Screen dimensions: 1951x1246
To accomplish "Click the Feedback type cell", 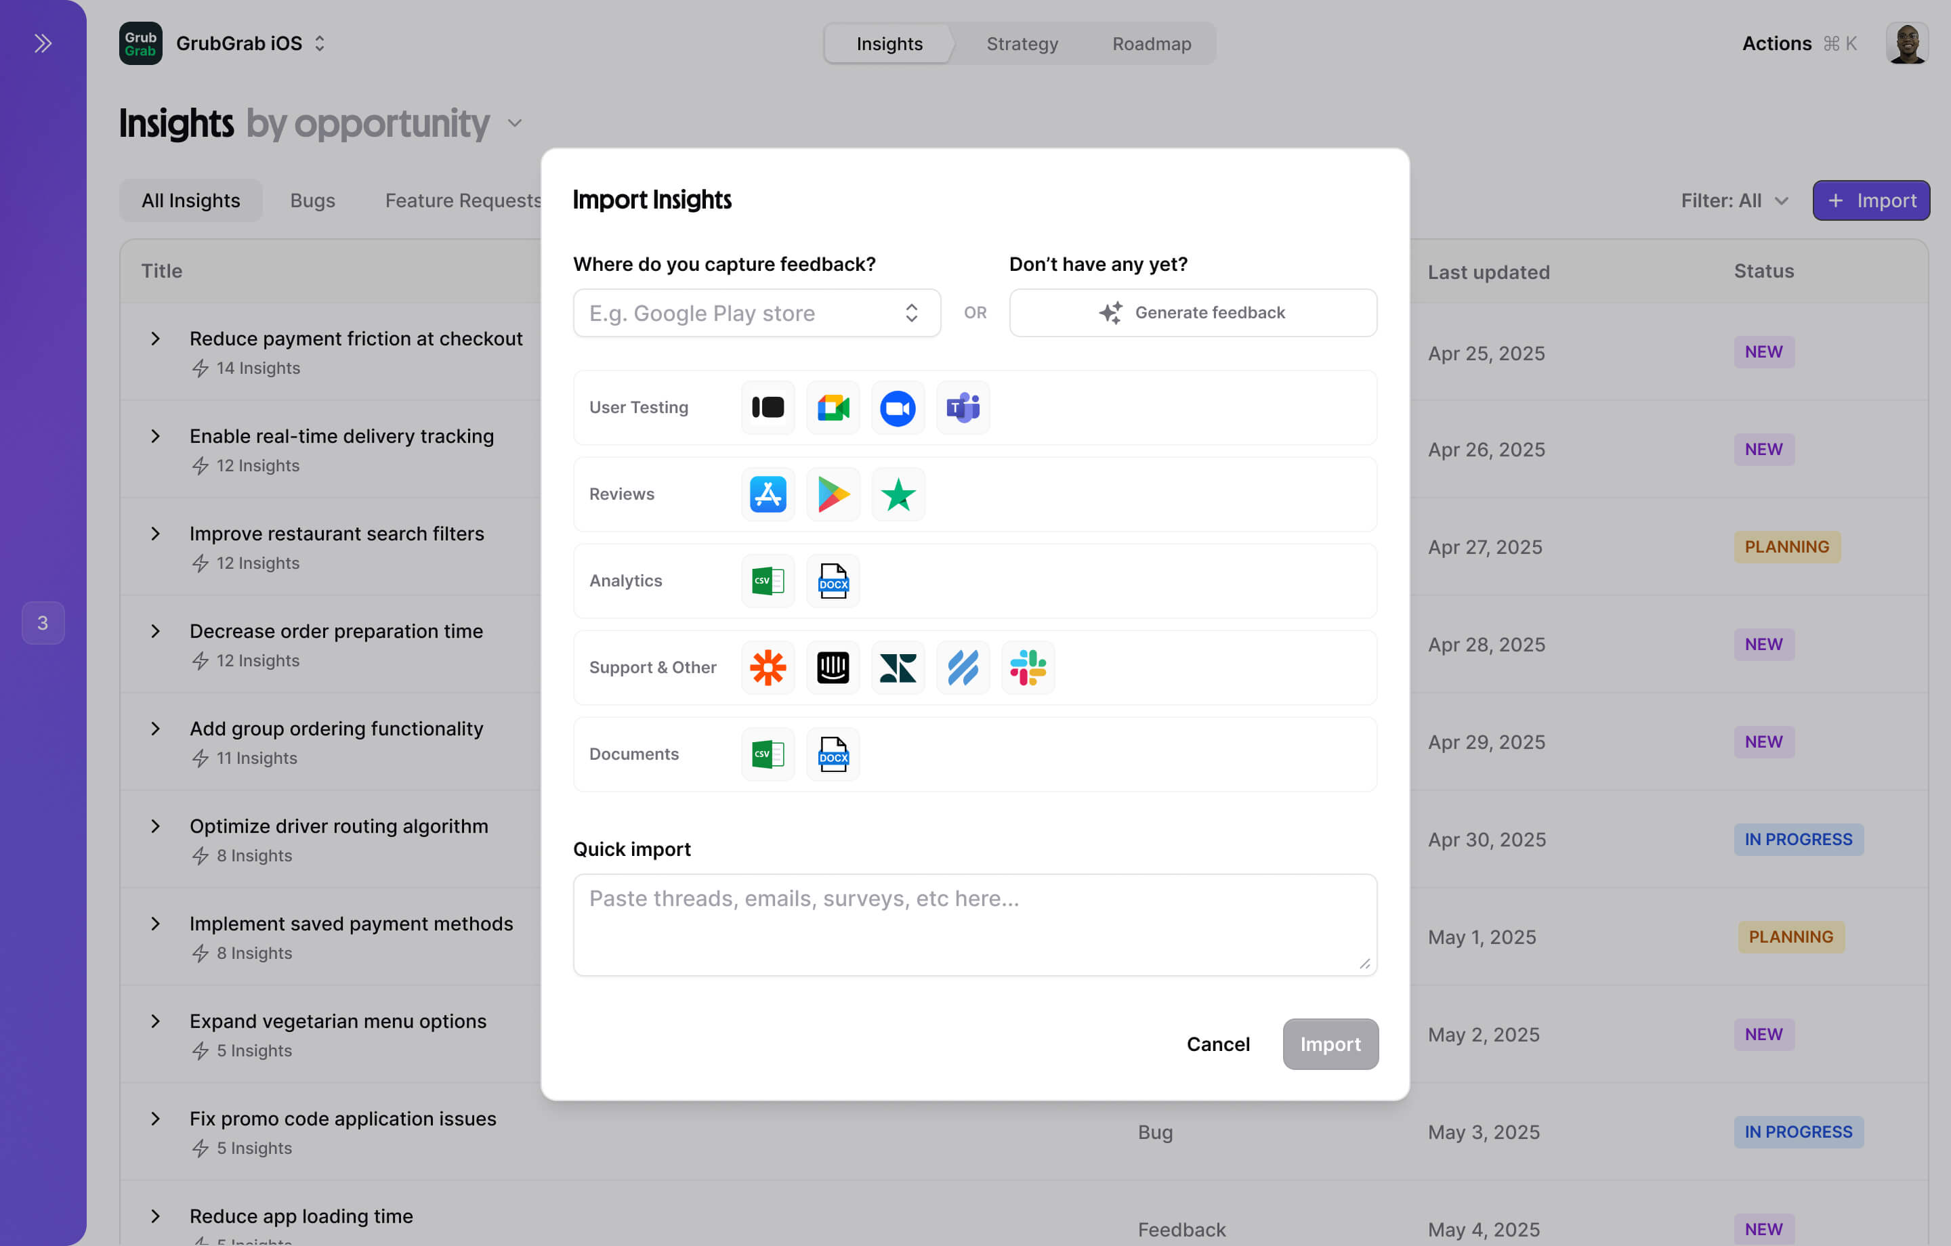I will 1181,1230.
